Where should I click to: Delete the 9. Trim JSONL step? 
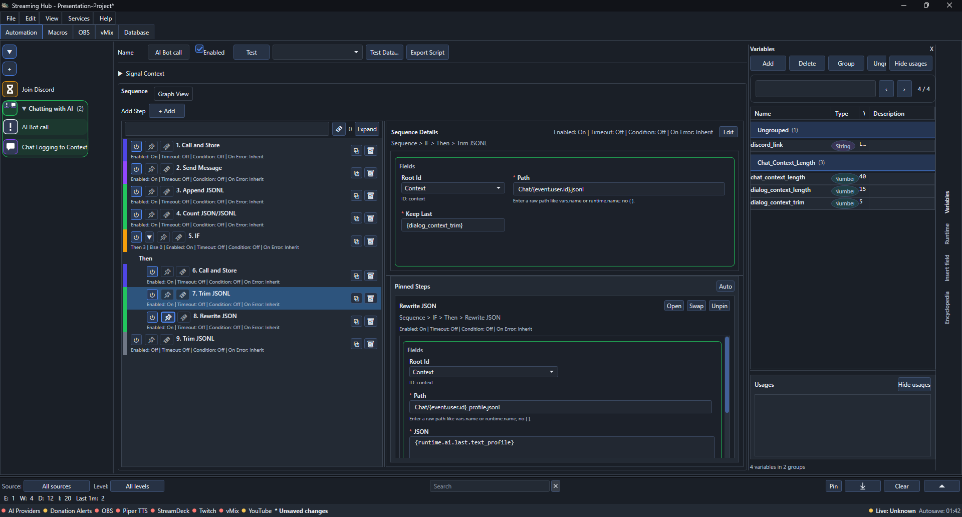[x=371, y=344]
